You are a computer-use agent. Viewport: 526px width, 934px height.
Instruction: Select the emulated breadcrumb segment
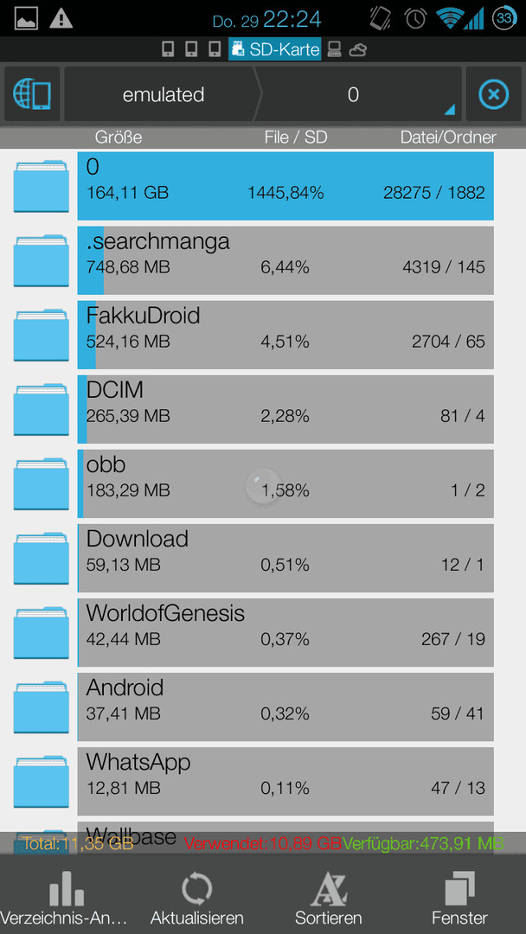coord(162,94)
